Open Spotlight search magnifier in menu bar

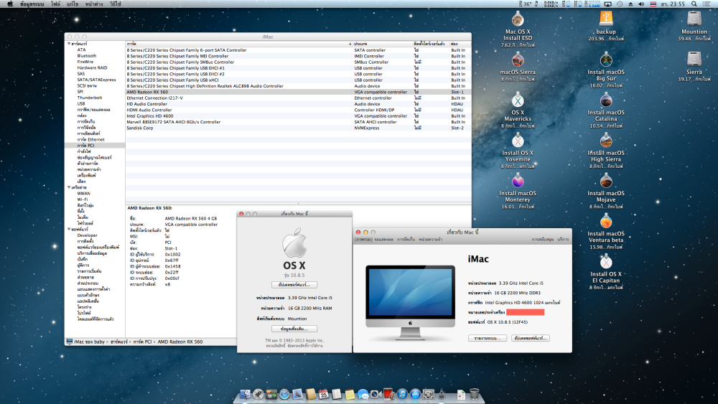click(694, 4)
